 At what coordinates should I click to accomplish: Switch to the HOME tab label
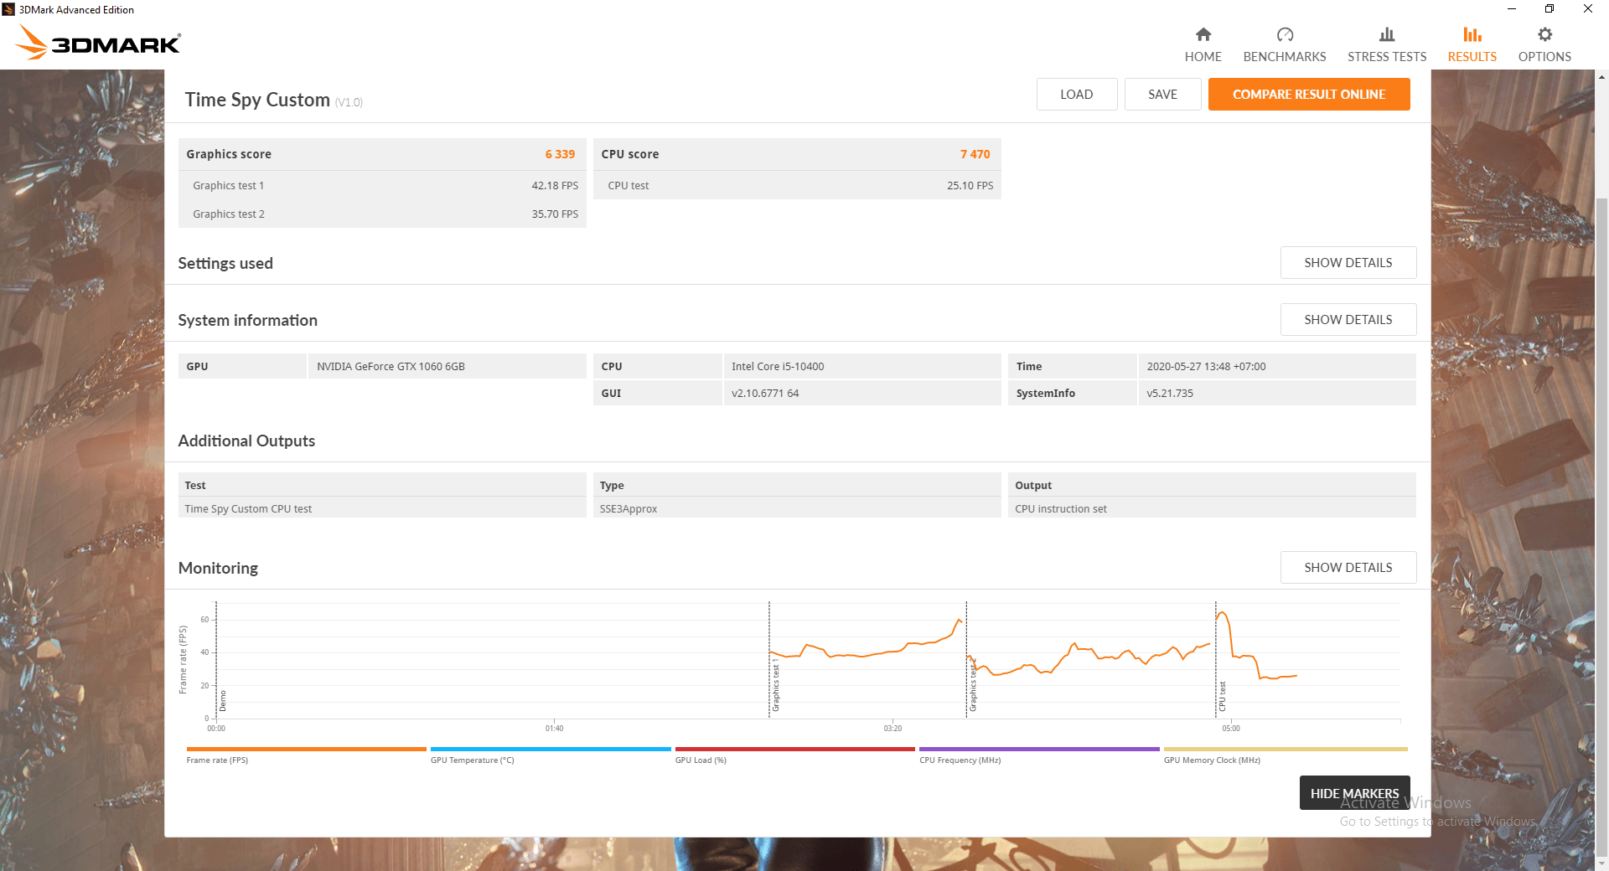pos(1203,57)
